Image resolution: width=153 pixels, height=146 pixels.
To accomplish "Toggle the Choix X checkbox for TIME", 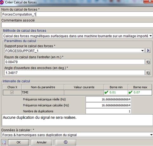I will click(12, 92).
